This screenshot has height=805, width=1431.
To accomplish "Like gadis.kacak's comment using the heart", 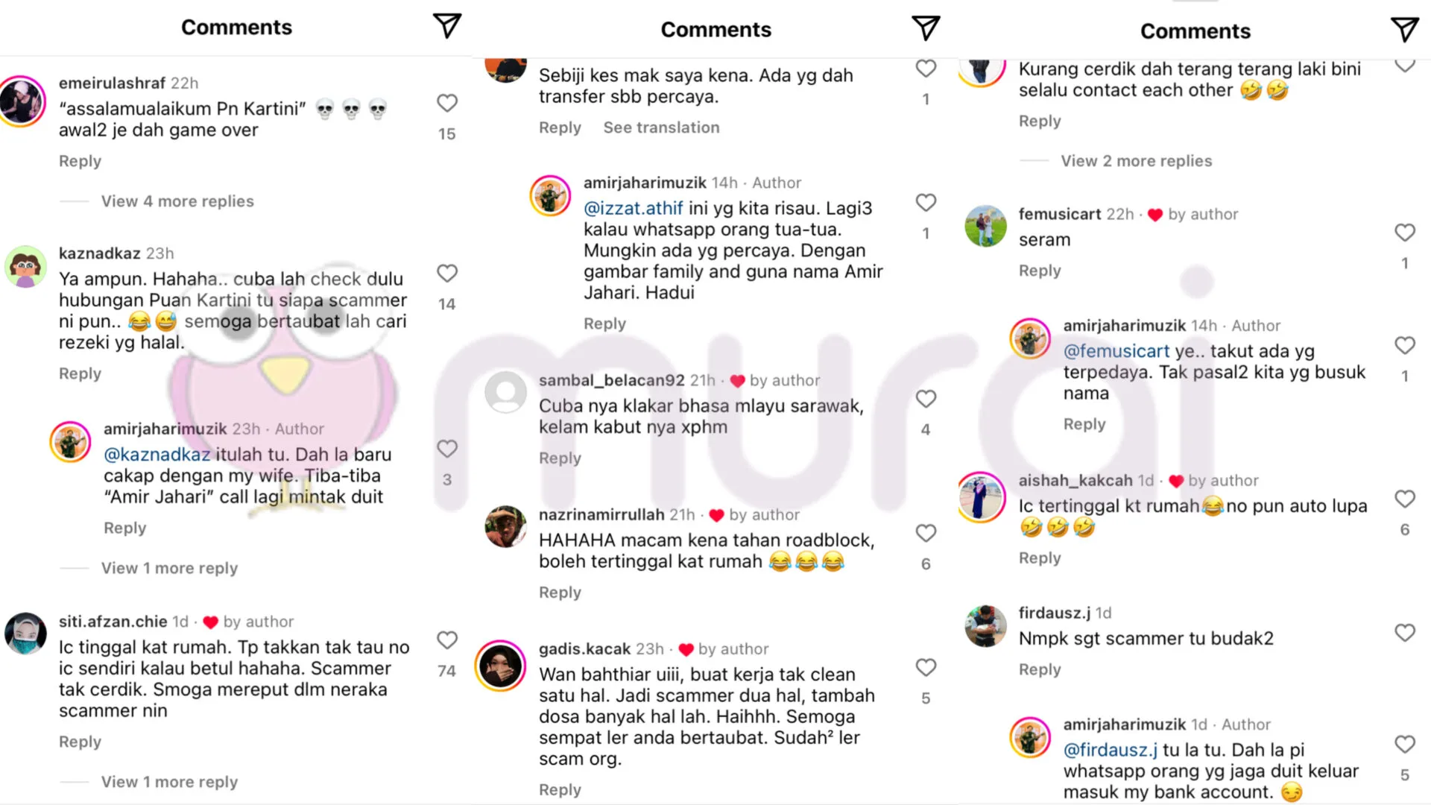I will point(926,667).
